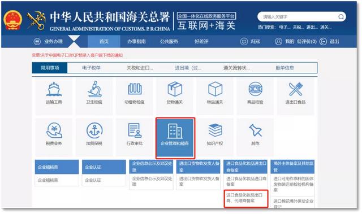
Task: Click the 境外主体备案及其他监管 blue header
Action: [293, 167]
